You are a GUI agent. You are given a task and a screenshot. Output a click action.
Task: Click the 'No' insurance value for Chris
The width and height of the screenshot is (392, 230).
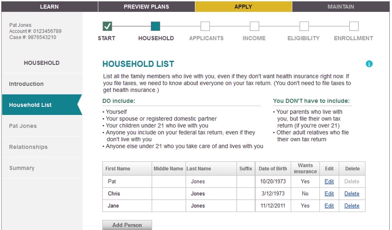(x=305, y=193)
